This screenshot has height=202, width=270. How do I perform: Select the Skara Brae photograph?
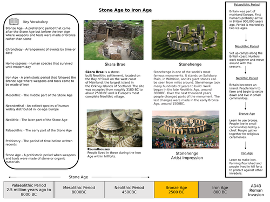pos(113,40)
